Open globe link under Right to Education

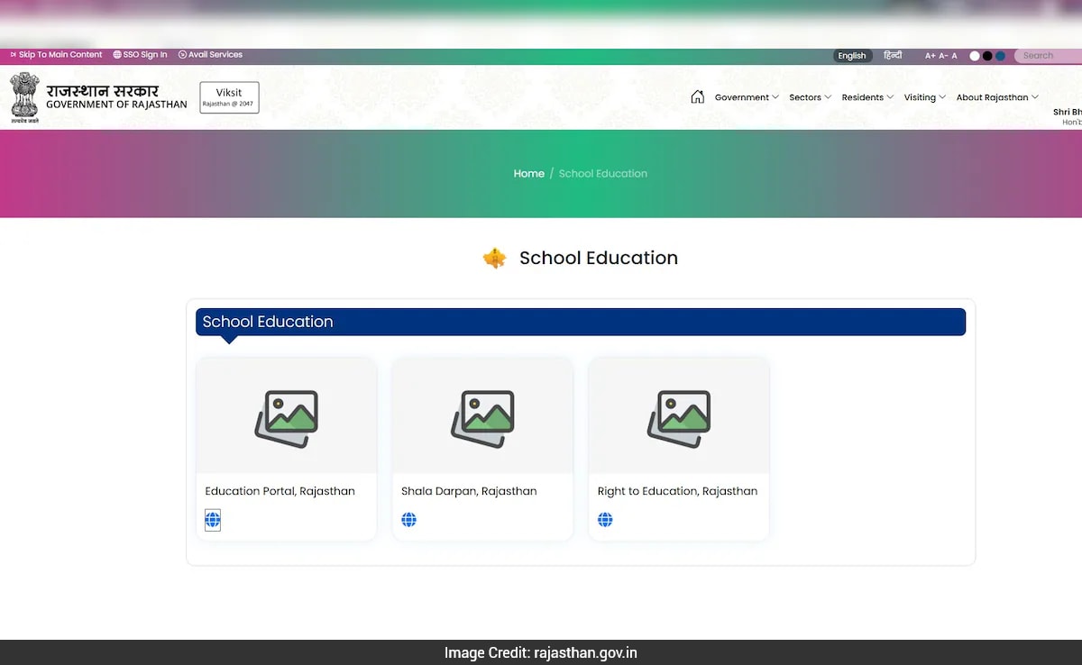[x=605, y=520]
